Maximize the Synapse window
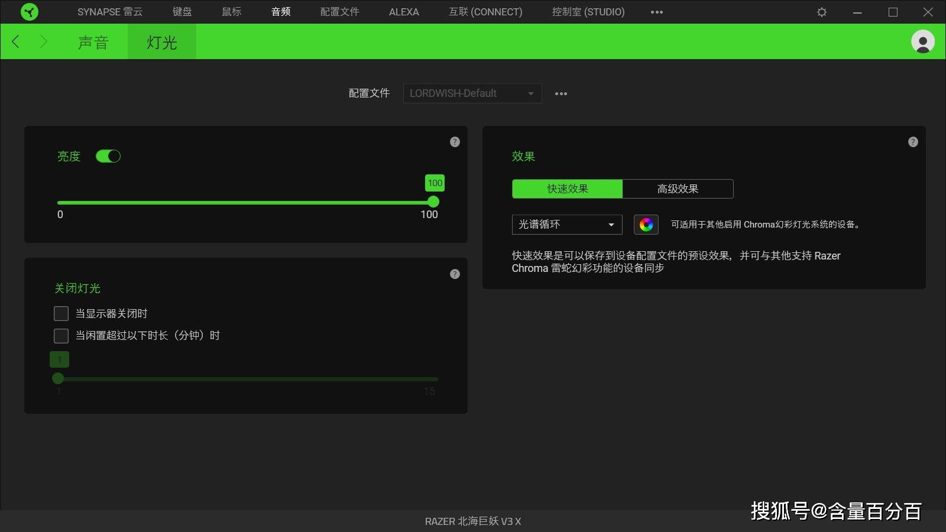Viewport: 946px width, 532px height. (x=893, y=12)
